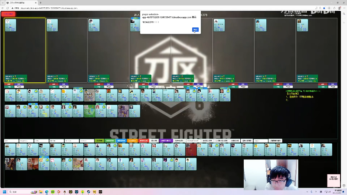Open Steam from the taskbar
Viewport: 347px width, 195px height.
88,192
